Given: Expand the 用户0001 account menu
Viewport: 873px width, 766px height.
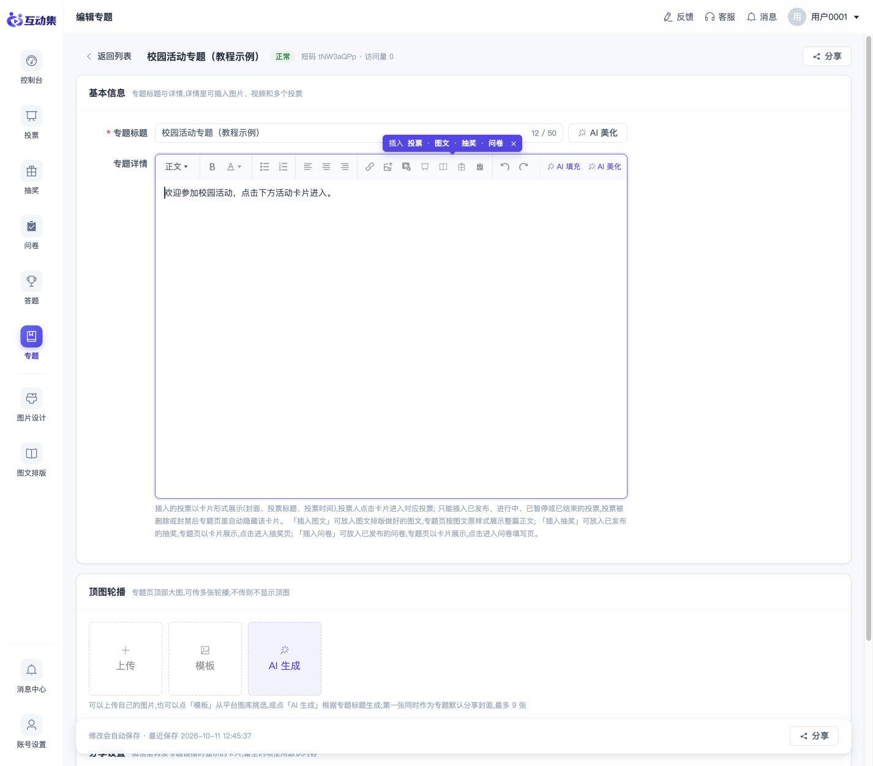Looking at the screenshot, I should coord(824,17).
